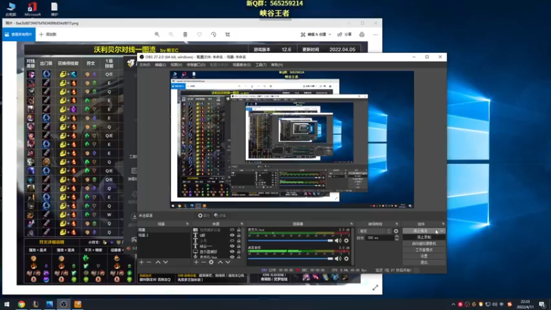551x310 pixels.
Task: Open the Photos more options ellipsis
Action: pos(375,34)
